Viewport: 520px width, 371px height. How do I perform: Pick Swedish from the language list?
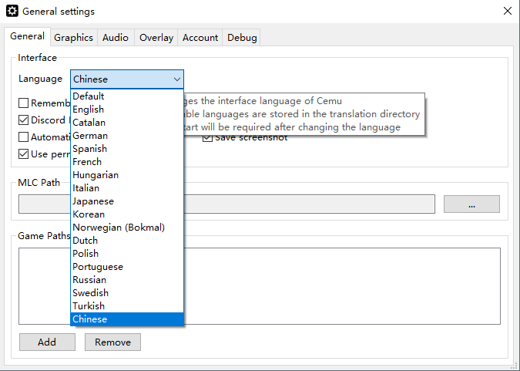click(x=127, y=293)
